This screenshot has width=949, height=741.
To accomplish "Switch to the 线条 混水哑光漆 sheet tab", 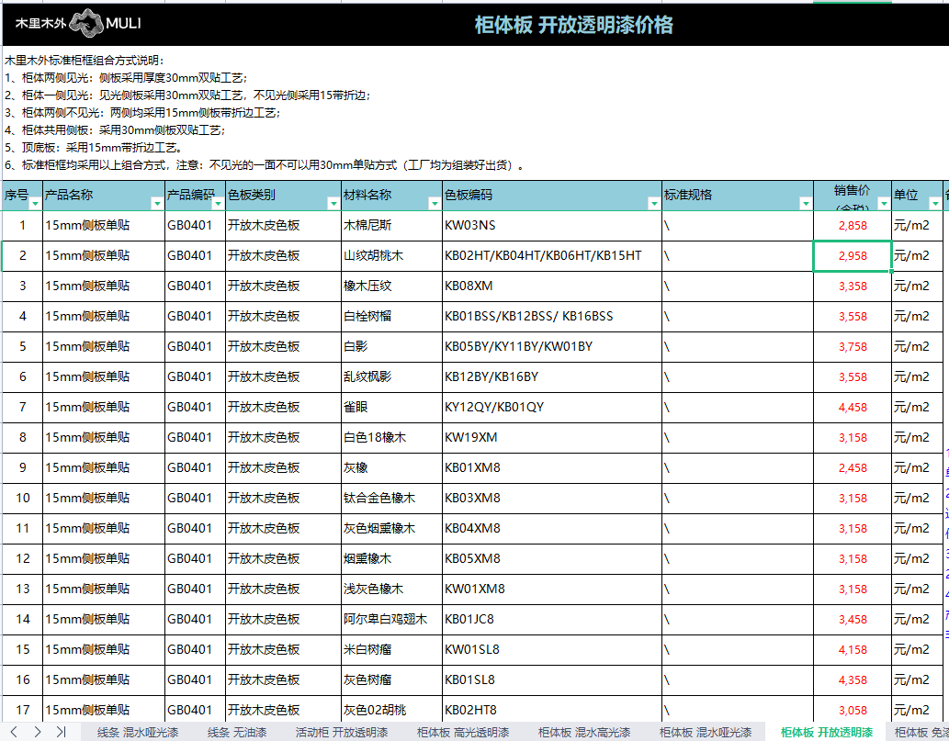I will (x=136, y=733).
